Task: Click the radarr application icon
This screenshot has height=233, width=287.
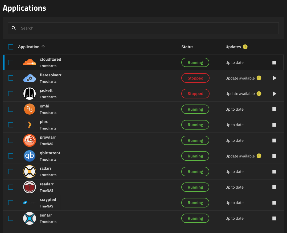Action: tap(29, 172)
